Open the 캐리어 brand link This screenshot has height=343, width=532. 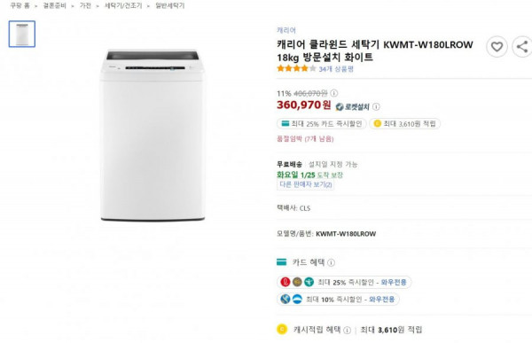pyautogui.click(x=286, y=30)
